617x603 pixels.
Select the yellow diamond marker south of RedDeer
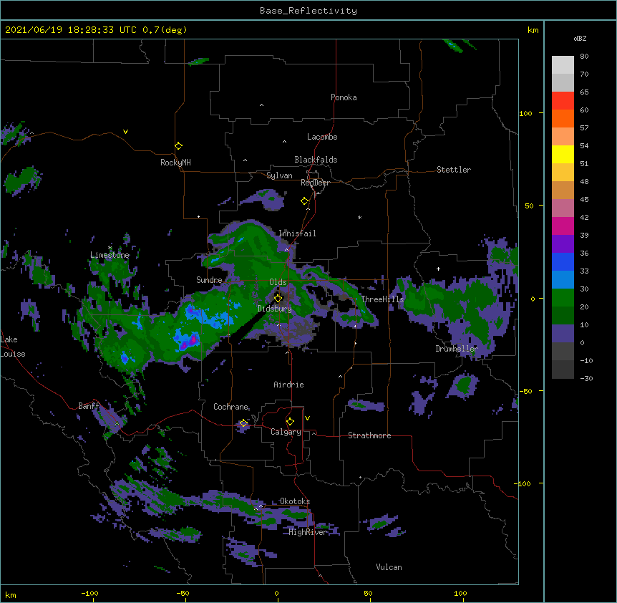pyautogui.click(x=304, y=201)
